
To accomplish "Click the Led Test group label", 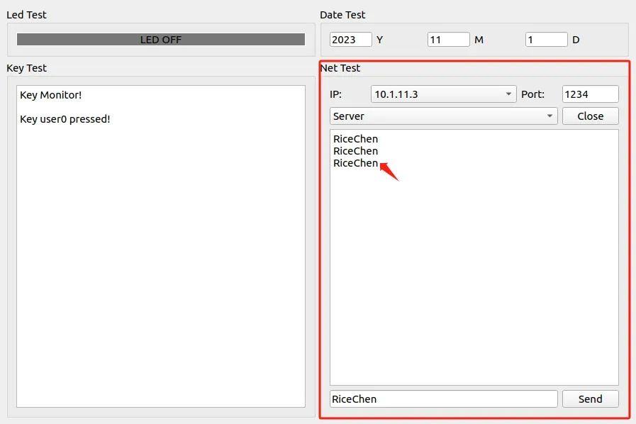I will click(26, 15).
